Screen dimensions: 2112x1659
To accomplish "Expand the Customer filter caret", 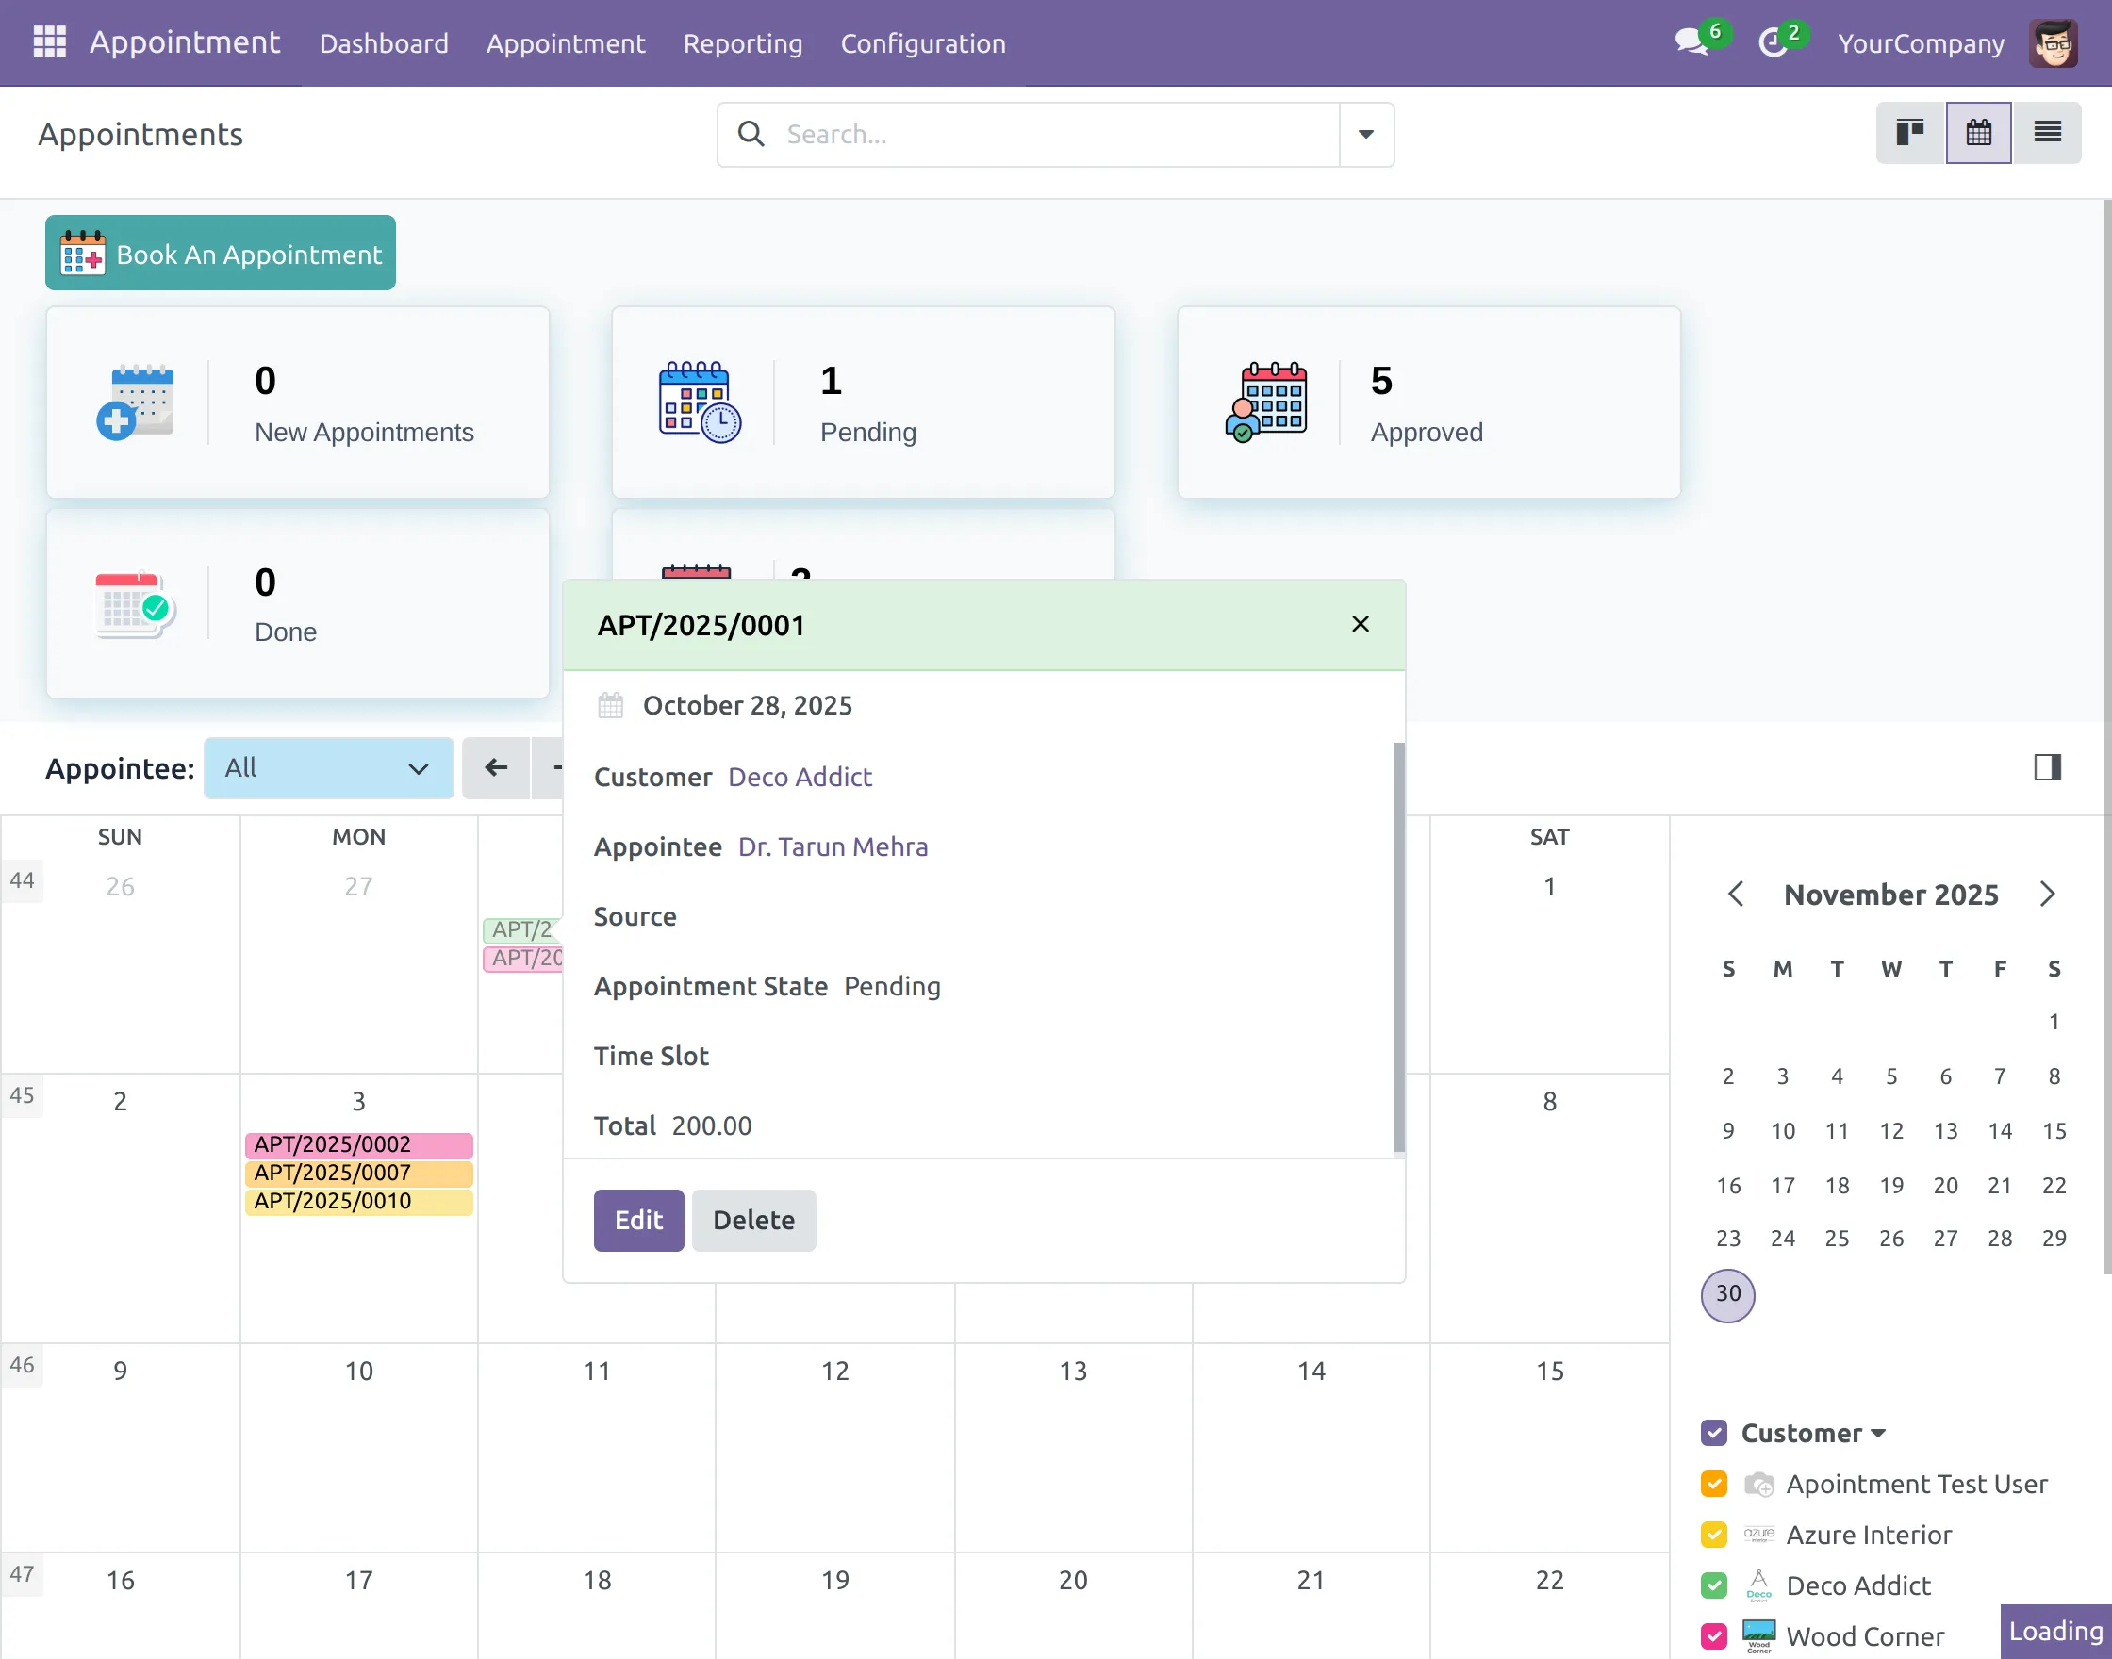I will tap(1878, 1434).
